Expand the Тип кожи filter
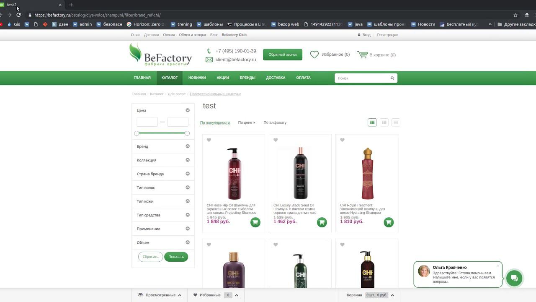The width and height of the screenshot is (536, 302). point(188,201)
